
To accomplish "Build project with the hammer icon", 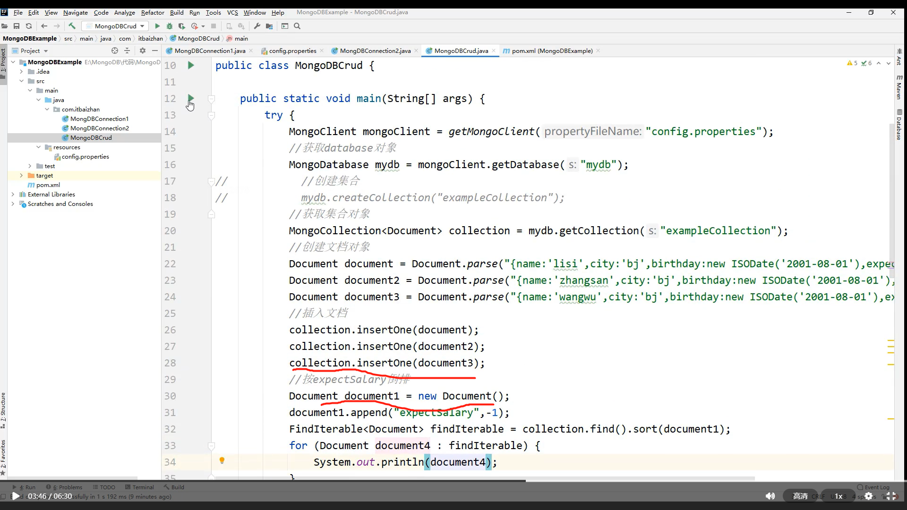I will click(72, 26).
